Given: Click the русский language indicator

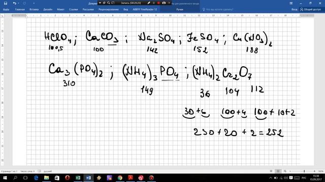Looking at the screenshot, I should [x=48, y=171].
